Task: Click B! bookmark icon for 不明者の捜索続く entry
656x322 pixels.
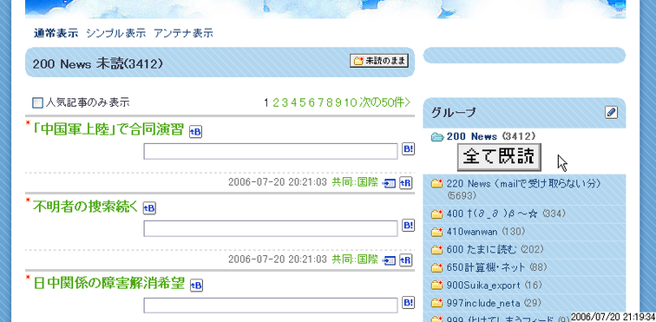Action: (408, 226)
